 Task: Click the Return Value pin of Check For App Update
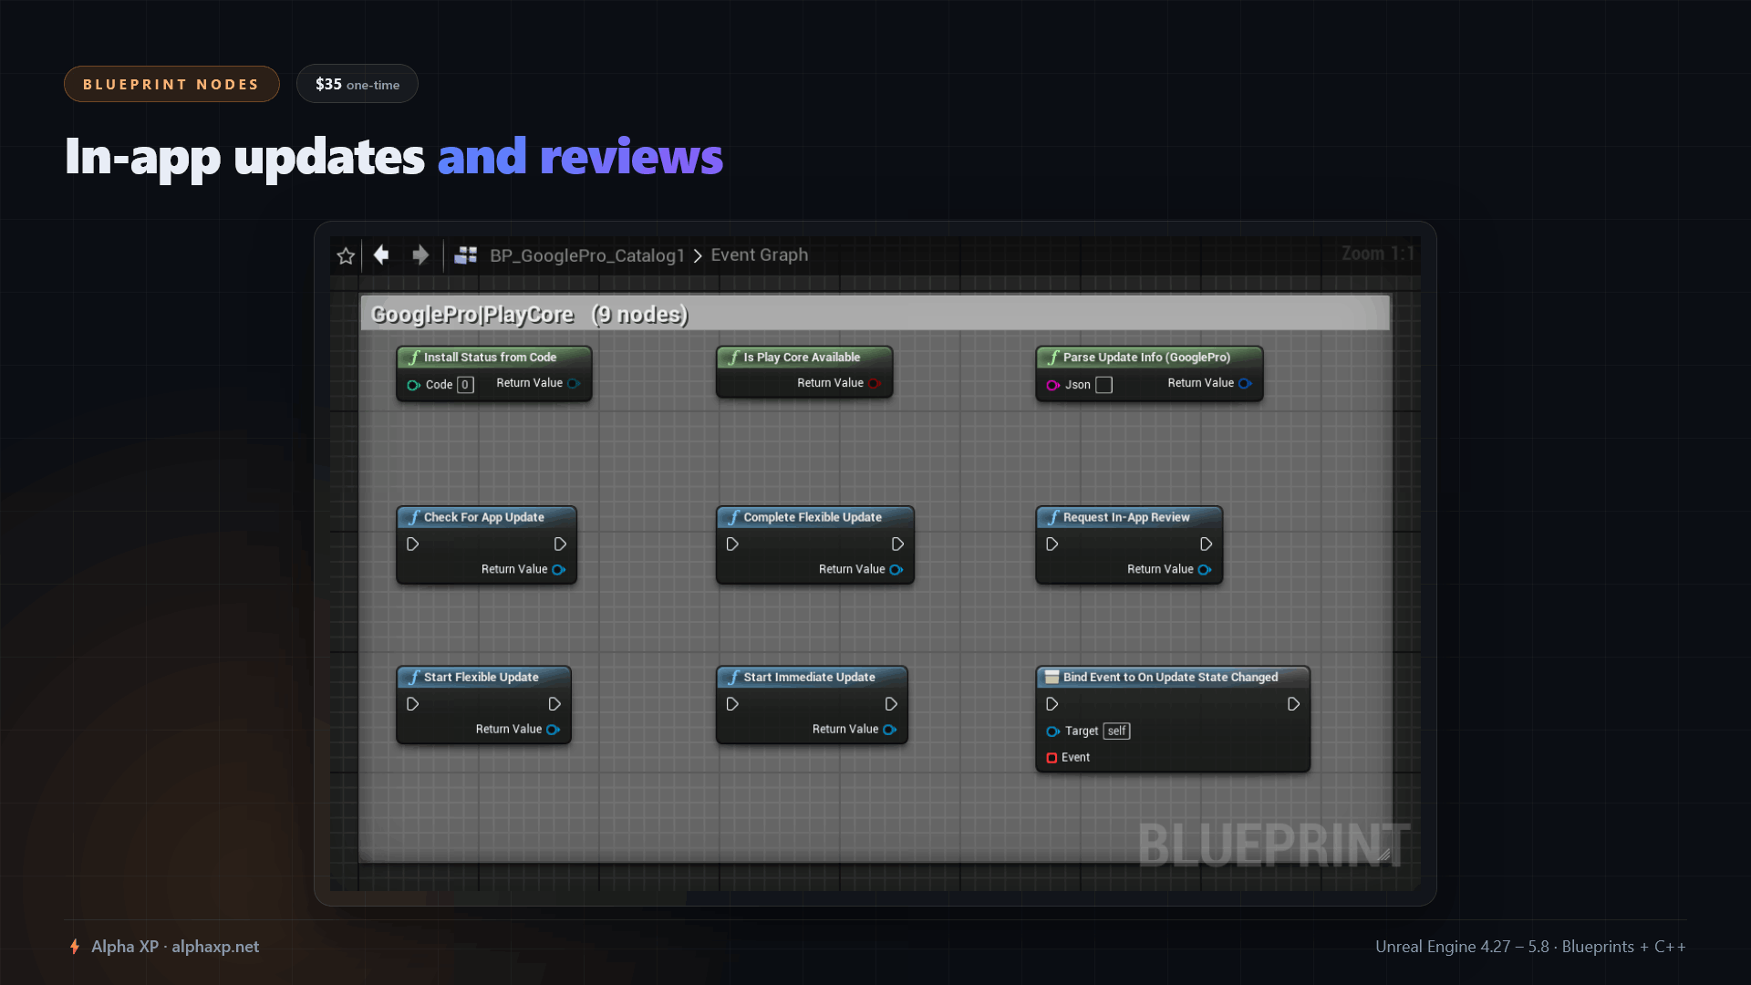click(x=558, y=570)
